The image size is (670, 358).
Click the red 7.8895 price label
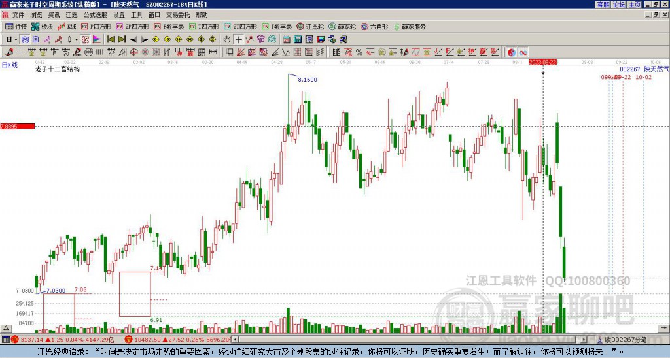(x=18, y=127)
